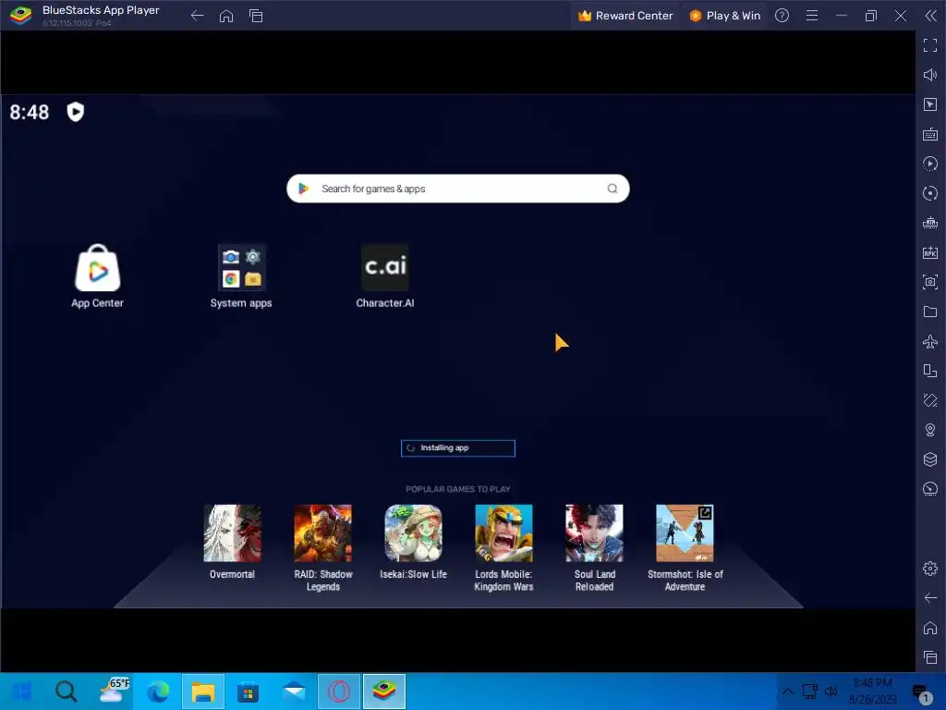Open the Mail app from the taskbar

(294, 692)
